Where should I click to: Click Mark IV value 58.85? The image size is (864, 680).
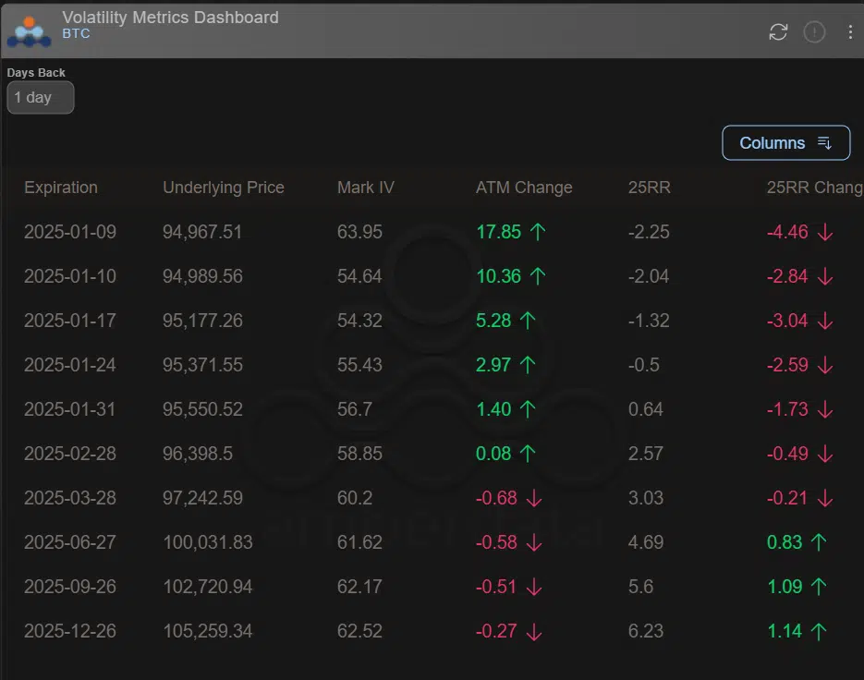pos(359,454)
